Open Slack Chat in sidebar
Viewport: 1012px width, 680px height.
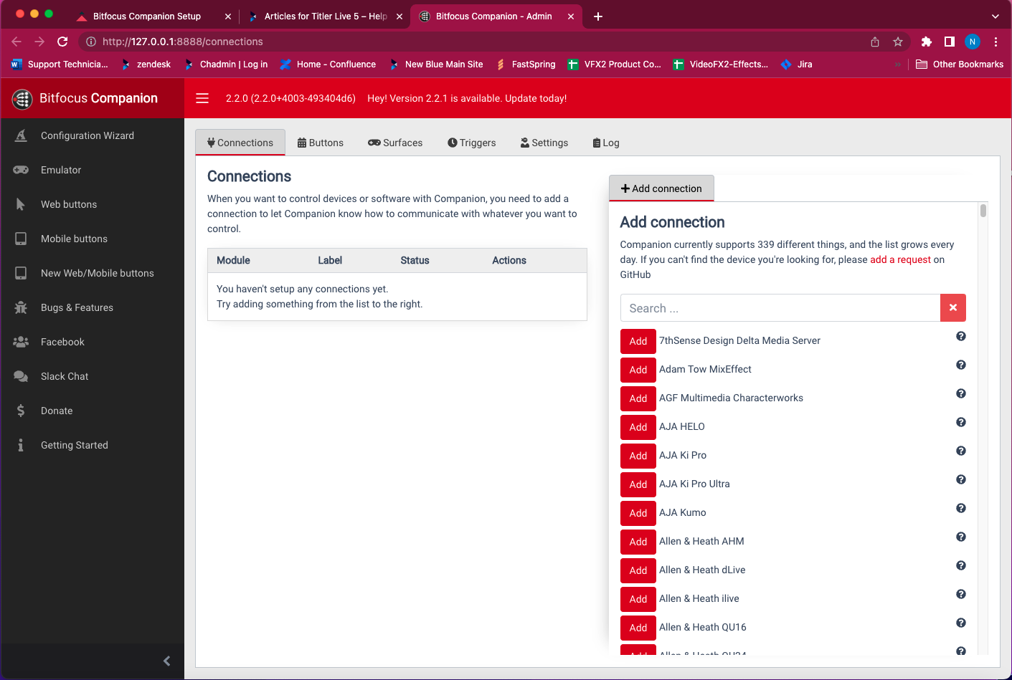point(65,376)
